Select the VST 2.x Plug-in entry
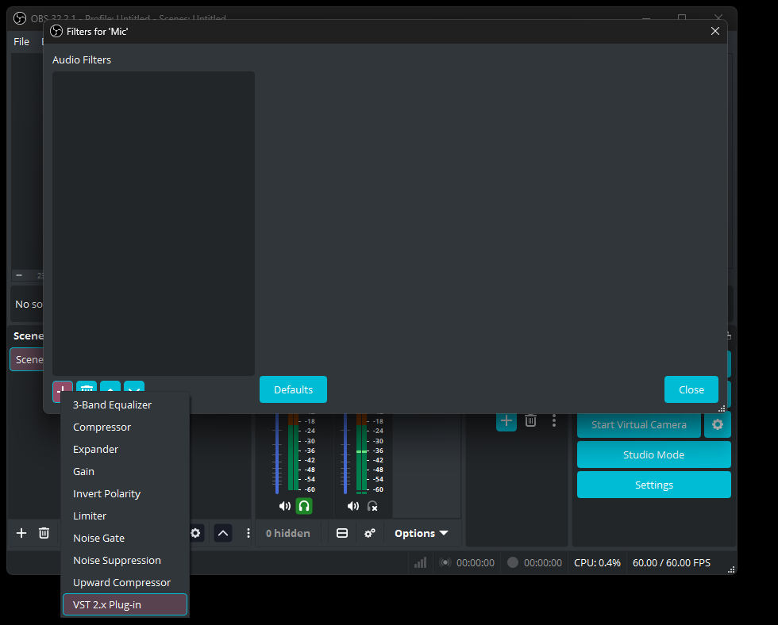This screenshot has height=625, width=778. pos(125,604)
